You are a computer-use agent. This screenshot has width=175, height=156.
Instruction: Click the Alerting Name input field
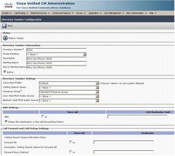[56, 63]
